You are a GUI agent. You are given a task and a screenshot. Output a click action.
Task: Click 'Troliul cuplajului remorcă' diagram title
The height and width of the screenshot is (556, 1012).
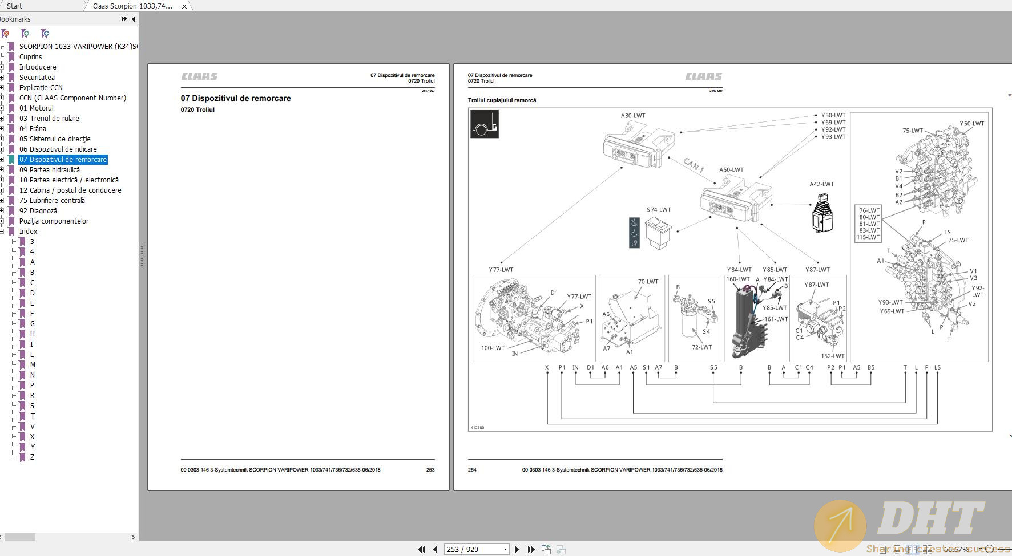(x=502, y=100)
